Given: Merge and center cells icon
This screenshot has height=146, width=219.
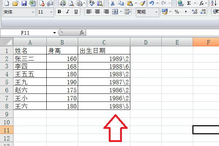Looking at the screenshot, I should [x=115, y=12].
